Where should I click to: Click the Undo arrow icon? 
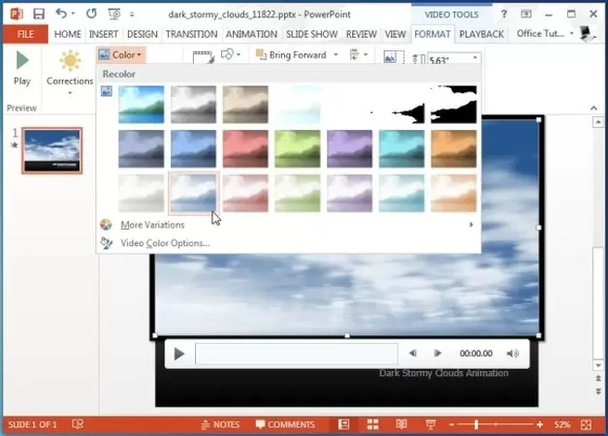62,14
